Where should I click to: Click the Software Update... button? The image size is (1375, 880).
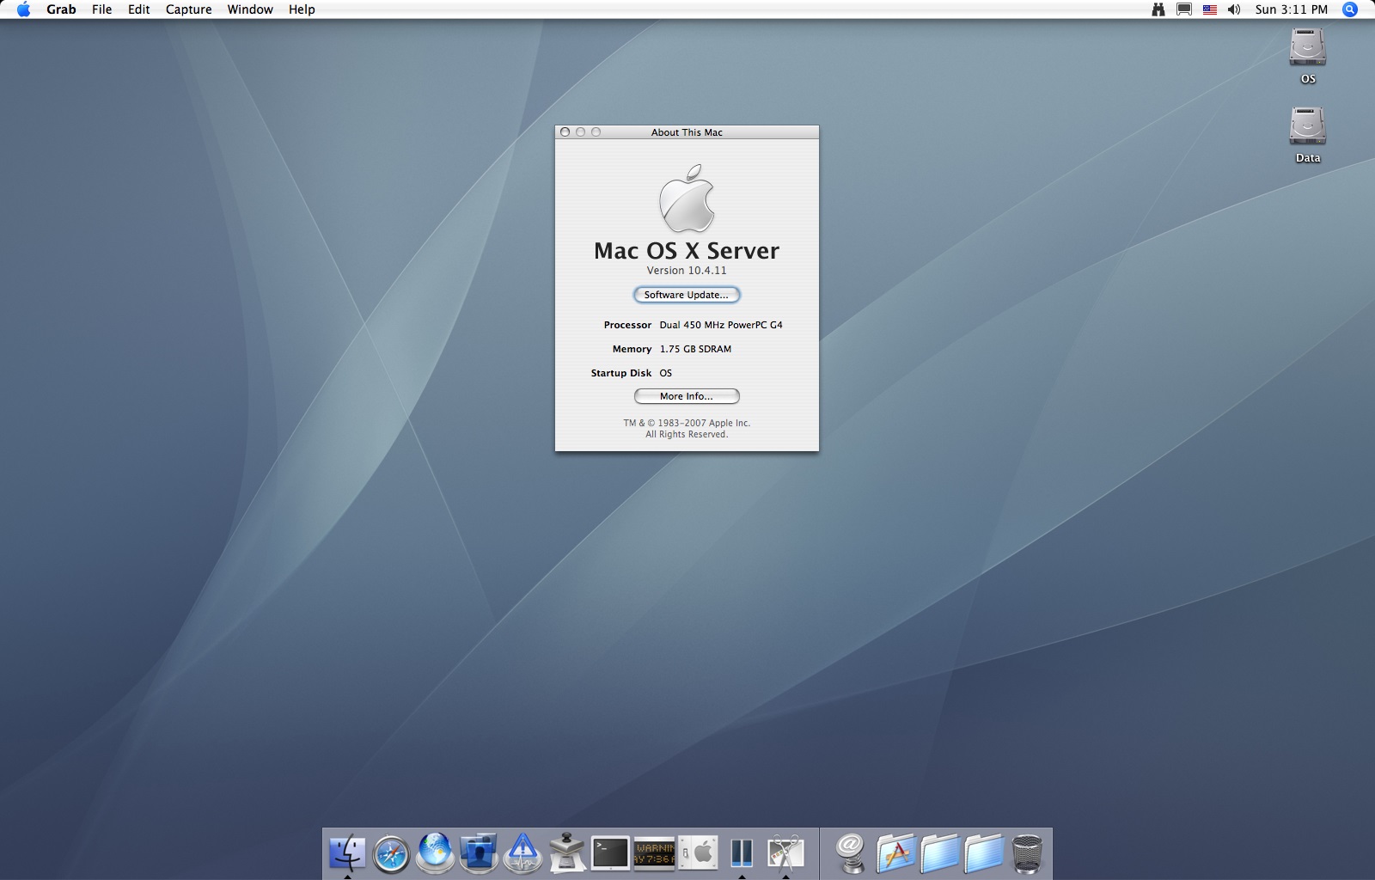(687, 295)
